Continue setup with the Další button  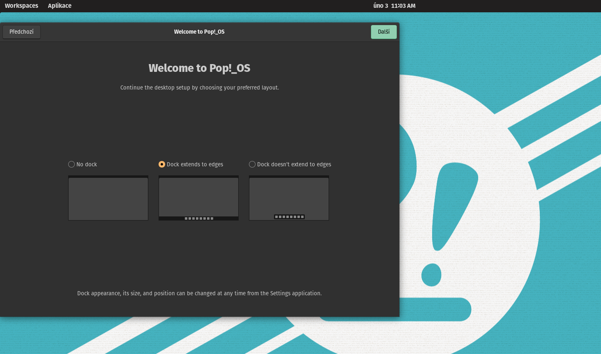[x=384, y=32]
